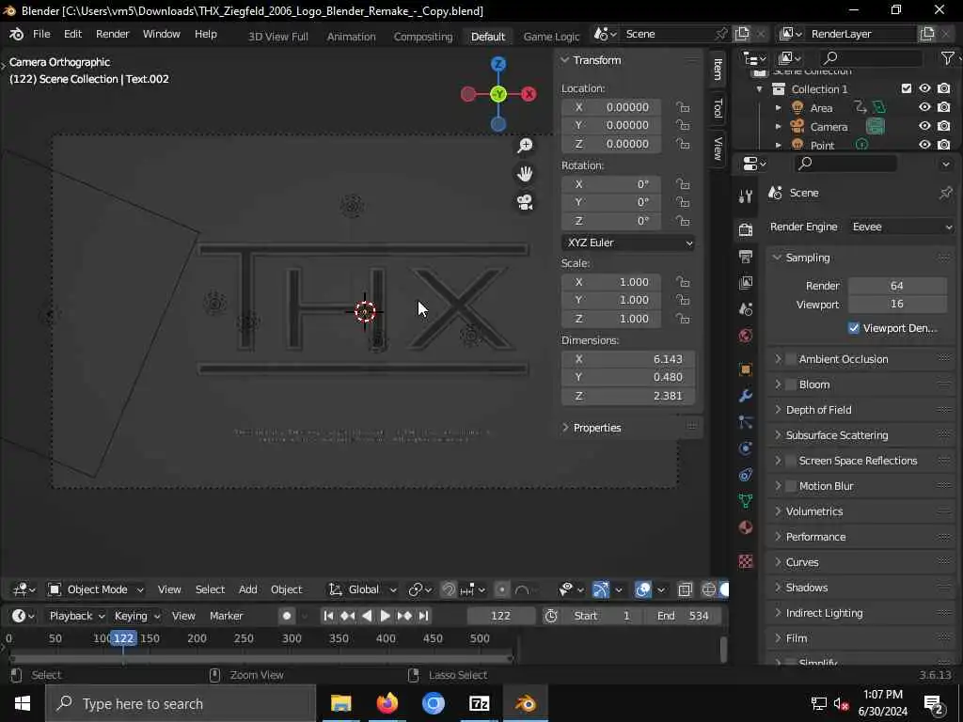Click the Blender logo menu icon
This screenshot has height=722, width=963.
coord(16,35)
